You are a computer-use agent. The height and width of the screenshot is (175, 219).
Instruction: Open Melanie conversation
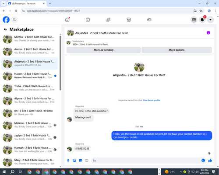[x=29, y=125]
